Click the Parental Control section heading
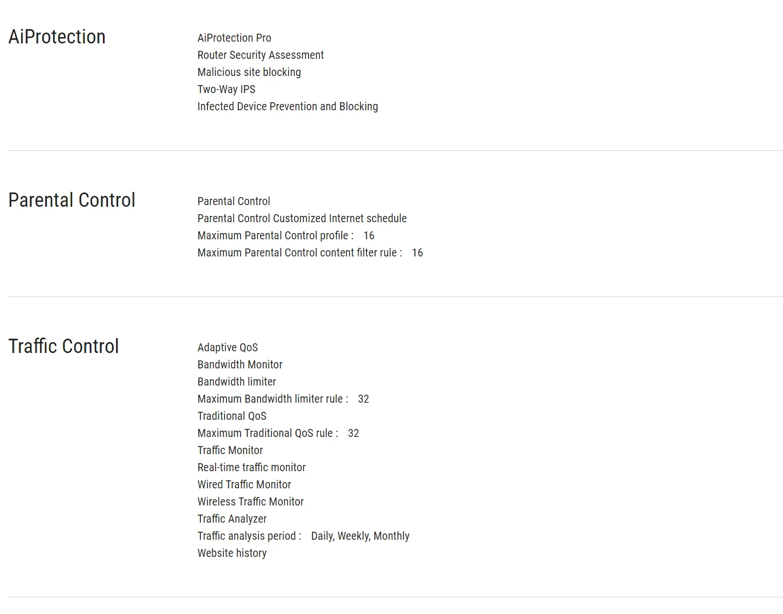Image resolution: width=783 pixels, height=614 pixels. (x=71, y=200)
